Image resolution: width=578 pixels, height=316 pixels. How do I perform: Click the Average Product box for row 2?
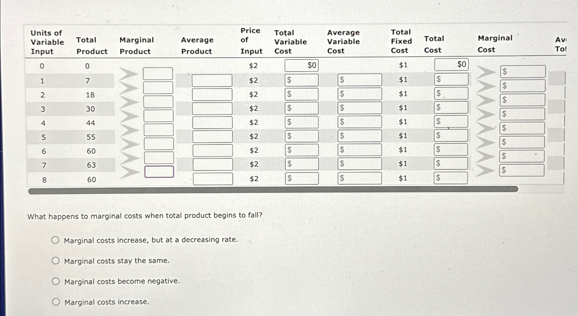212,94
